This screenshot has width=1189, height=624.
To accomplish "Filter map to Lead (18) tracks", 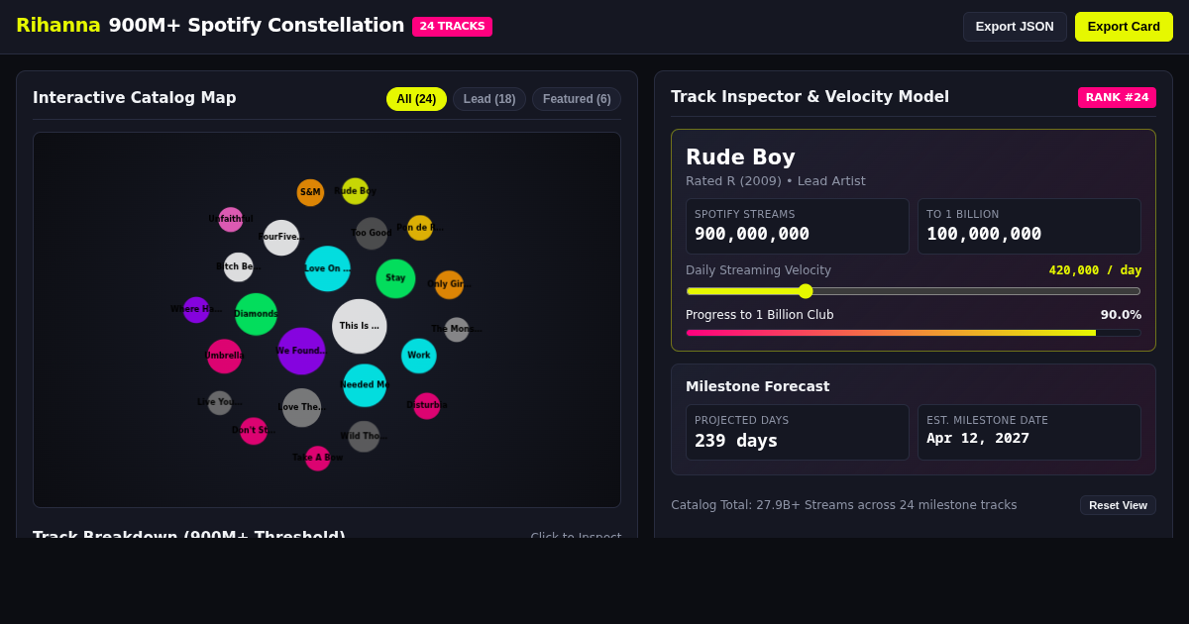I will coord(489,99).
